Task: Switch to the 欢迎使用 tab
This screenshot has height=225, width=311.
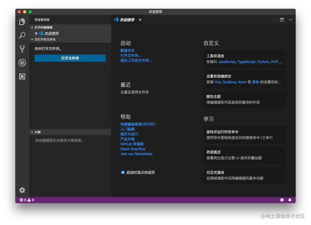Action: pyautogui.click(x=128, y=19)
